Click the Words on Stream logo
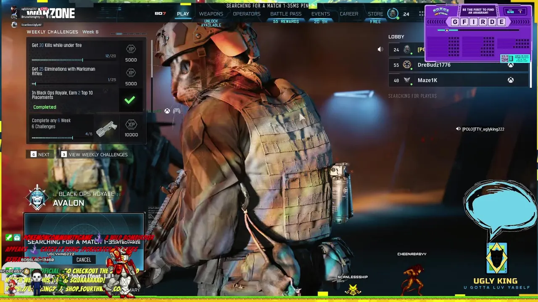 click(440, 11)
